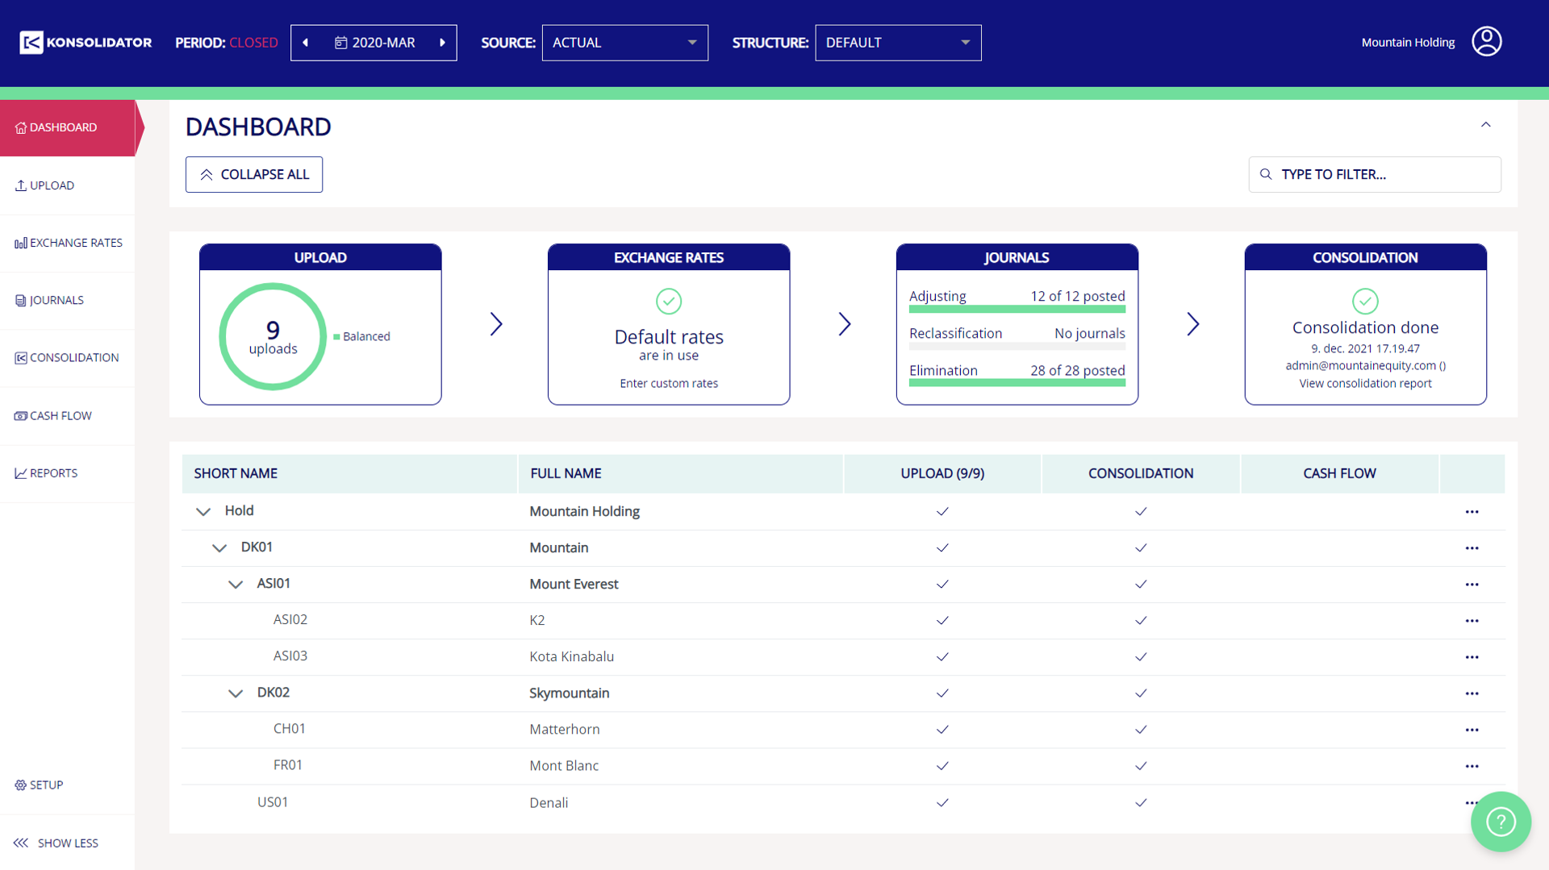Screen dimensions: 1549x870
Task: Collapse the DK02 tree row
Action: click(x=236, y=693)
